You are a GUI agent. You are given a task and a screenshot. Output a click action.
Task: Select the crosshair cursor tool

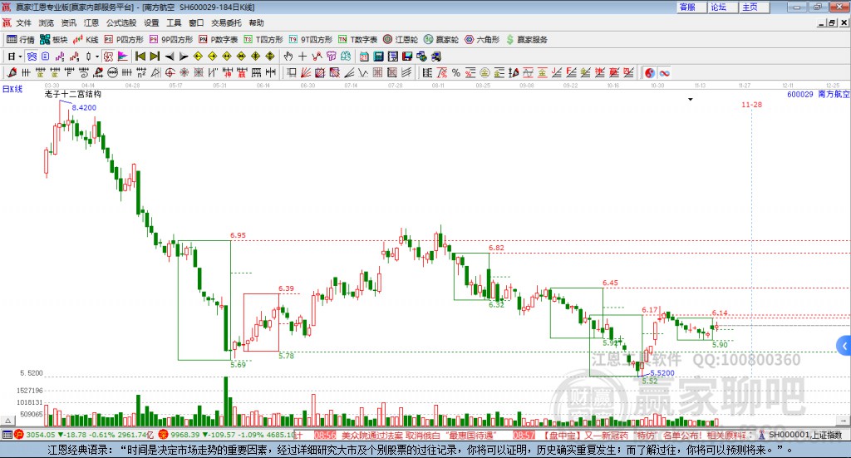(x=303, y=57)
